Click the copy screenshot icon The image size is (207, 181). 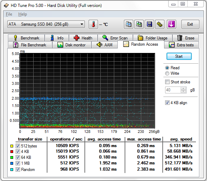139,24
